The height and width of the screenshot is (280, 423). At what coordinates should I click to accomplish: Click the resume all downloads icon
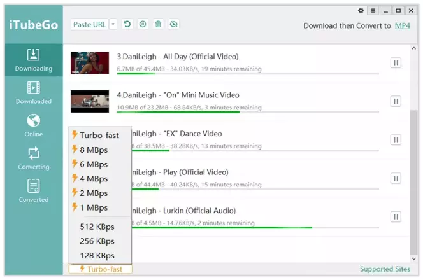(x=127, y=24)
